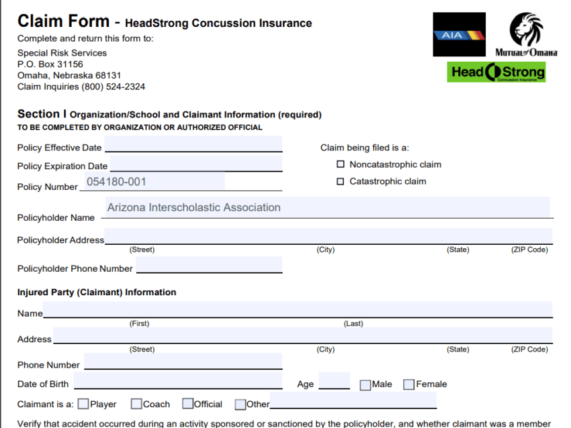
Task: Check the Catastrophic claim checkbox
Action: tap(340, 181)
